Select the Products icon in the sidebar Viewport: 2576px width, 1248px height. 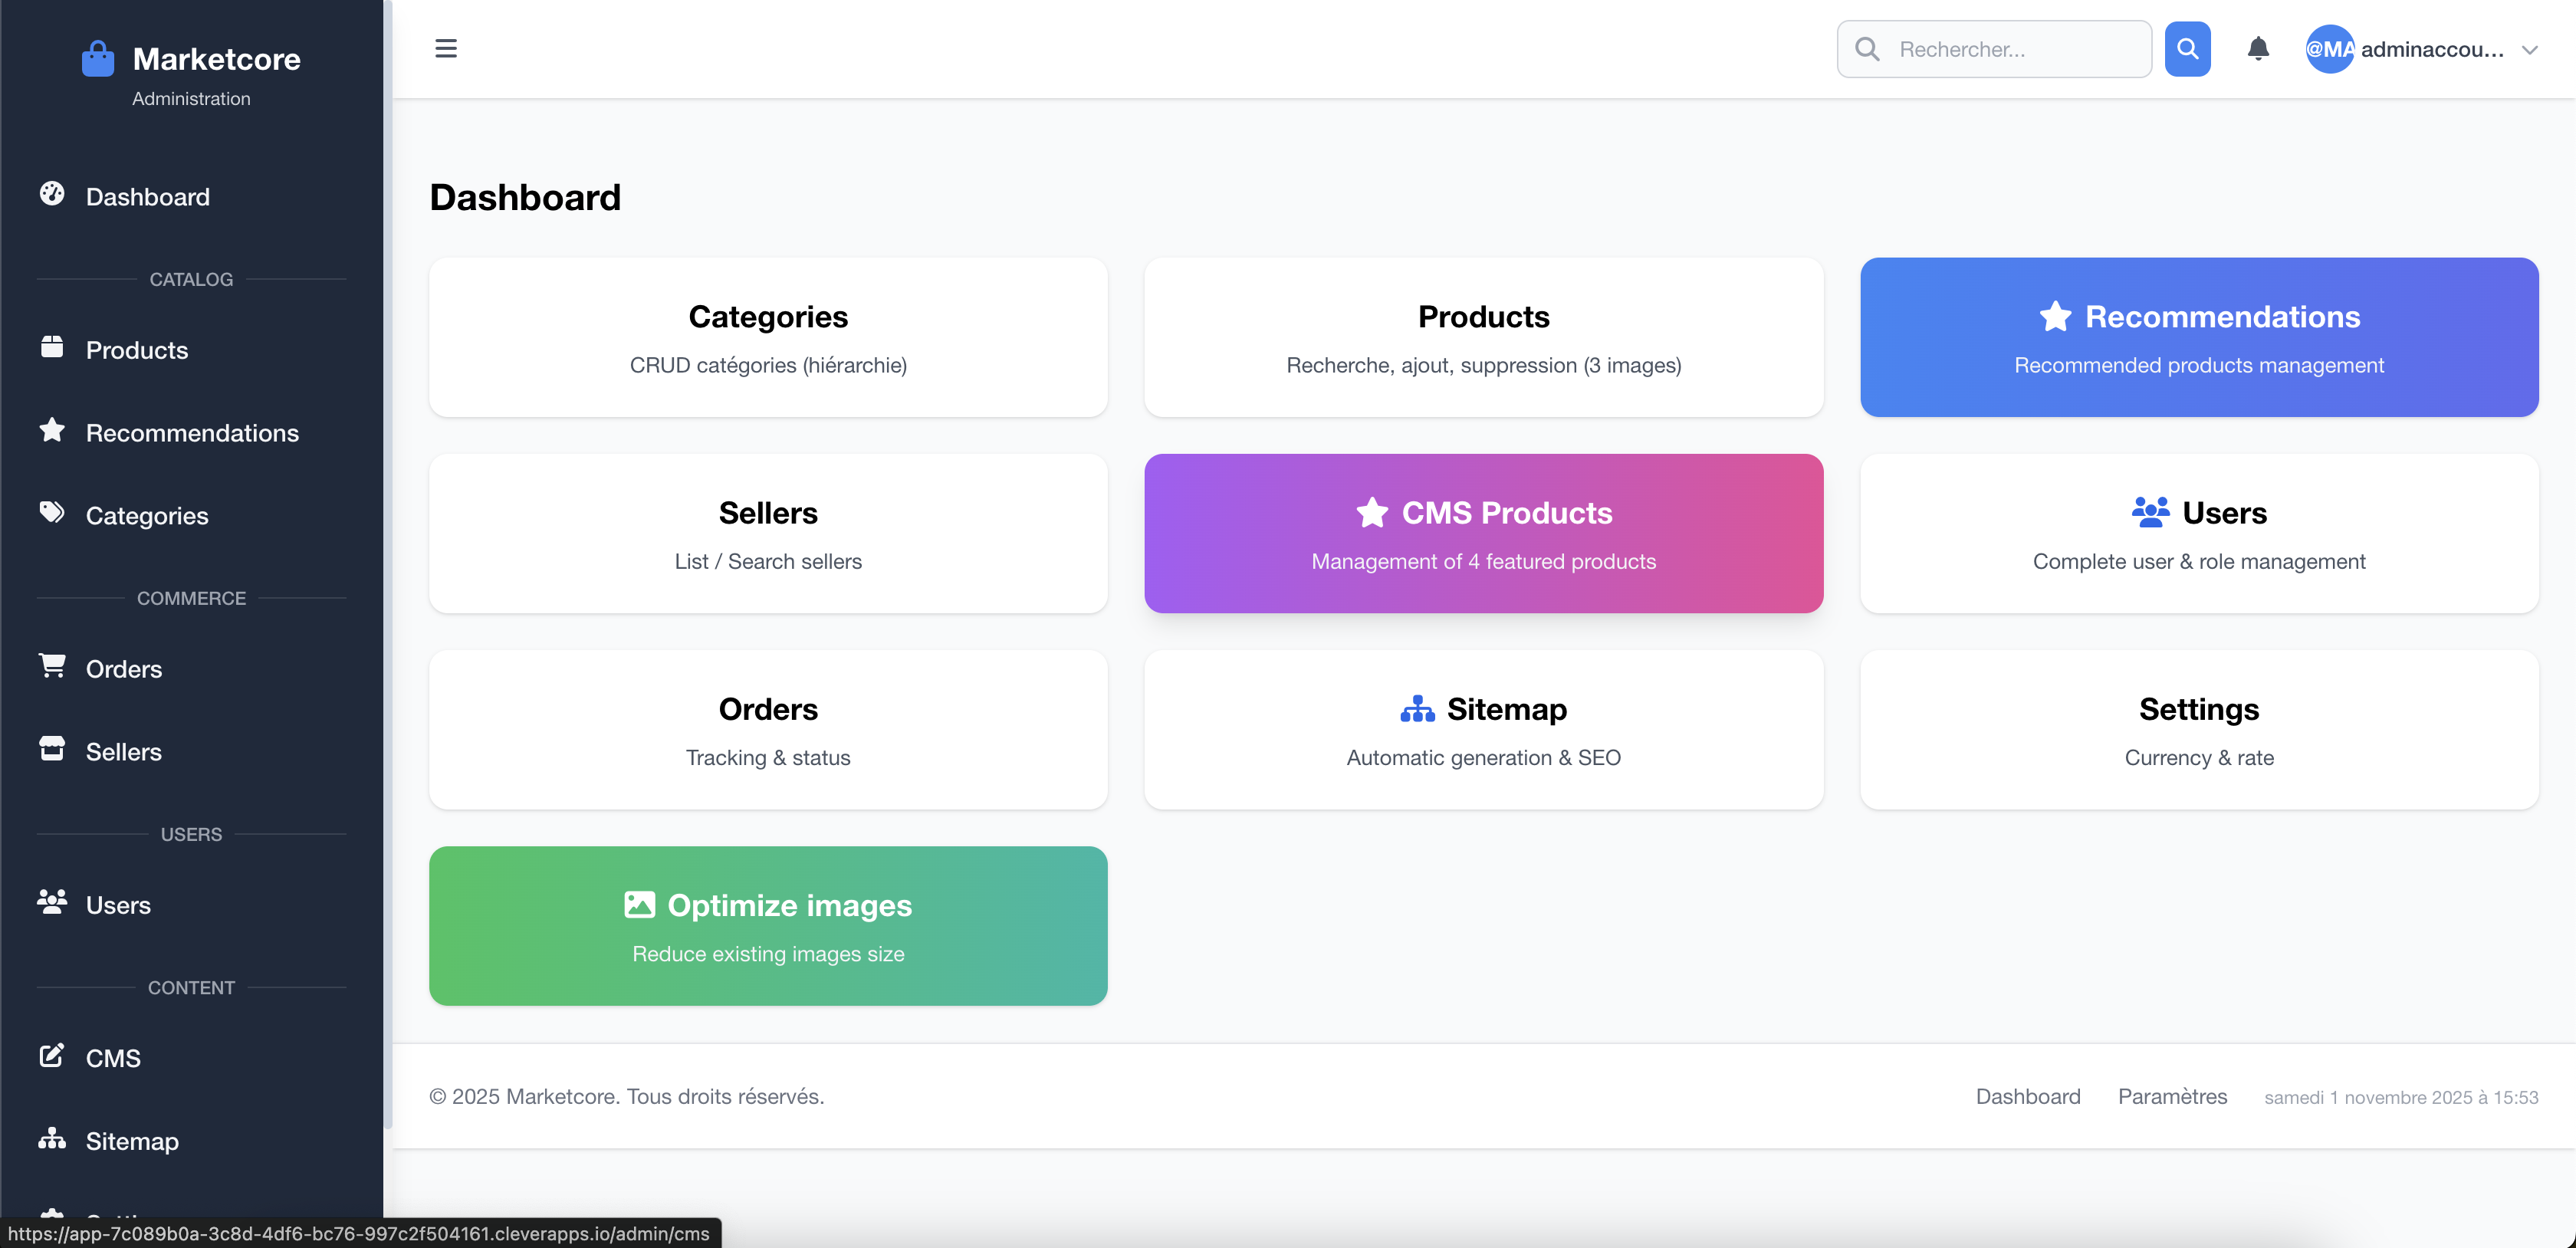pos(52,349)
